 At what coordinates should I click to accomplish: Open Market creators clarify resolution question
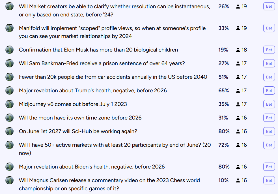coord(115,10)
